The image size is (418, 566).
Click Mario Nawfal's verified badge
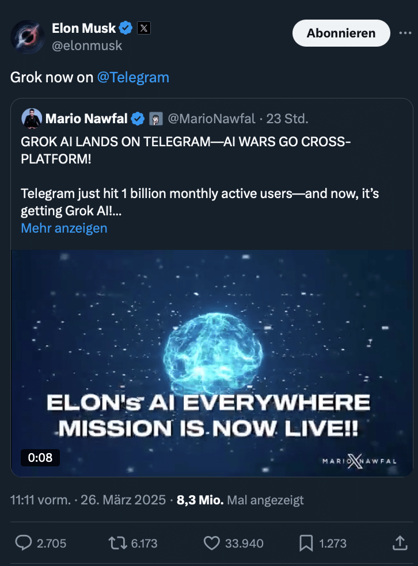(x=138, y=119)
